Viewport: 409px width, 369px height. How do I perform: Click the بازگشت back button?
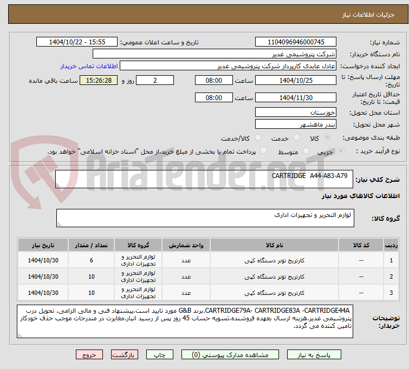point(125,355)
